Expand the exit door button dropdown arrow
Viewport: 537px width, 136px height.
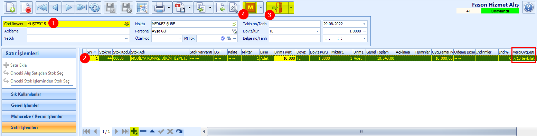[291, 8]
